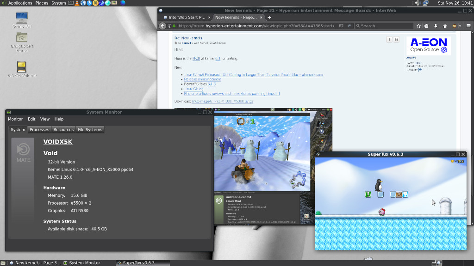Screen dimensions: 474x266
Task: Open amigaone's Home folder icon
Action: 22,42
